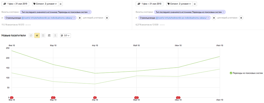Click the Новые посетители heading
The image size is (264, 103).
point(13,35)
